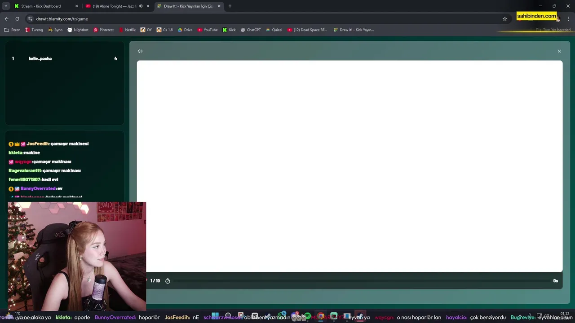Open the (12) Dead Space RE... bookmark

pyautogui.click(x=307, y=30)
